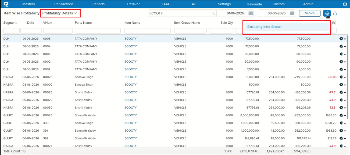Viewport: 350px width, 155px height.
Task: Click the Segment column header
Action: [x=10, y=23]
